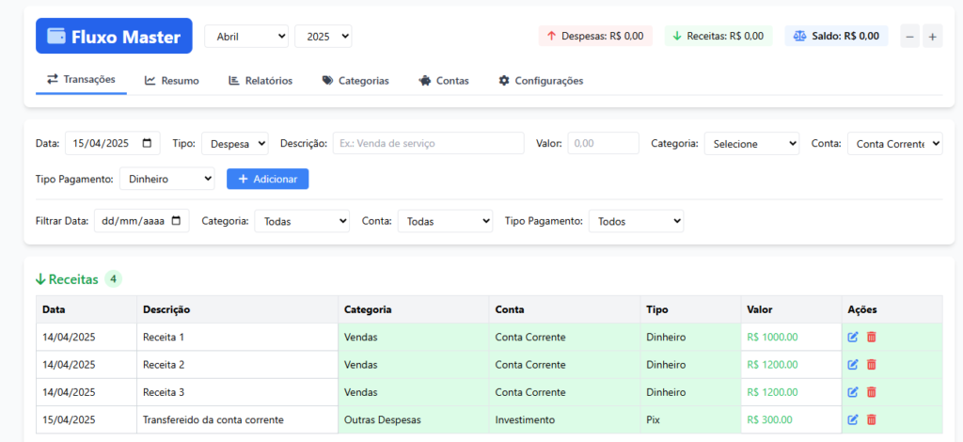Open the Conta filter dropdown showing Todas
The height and width of the screenshot is (442, 963).
click(445, 221)
